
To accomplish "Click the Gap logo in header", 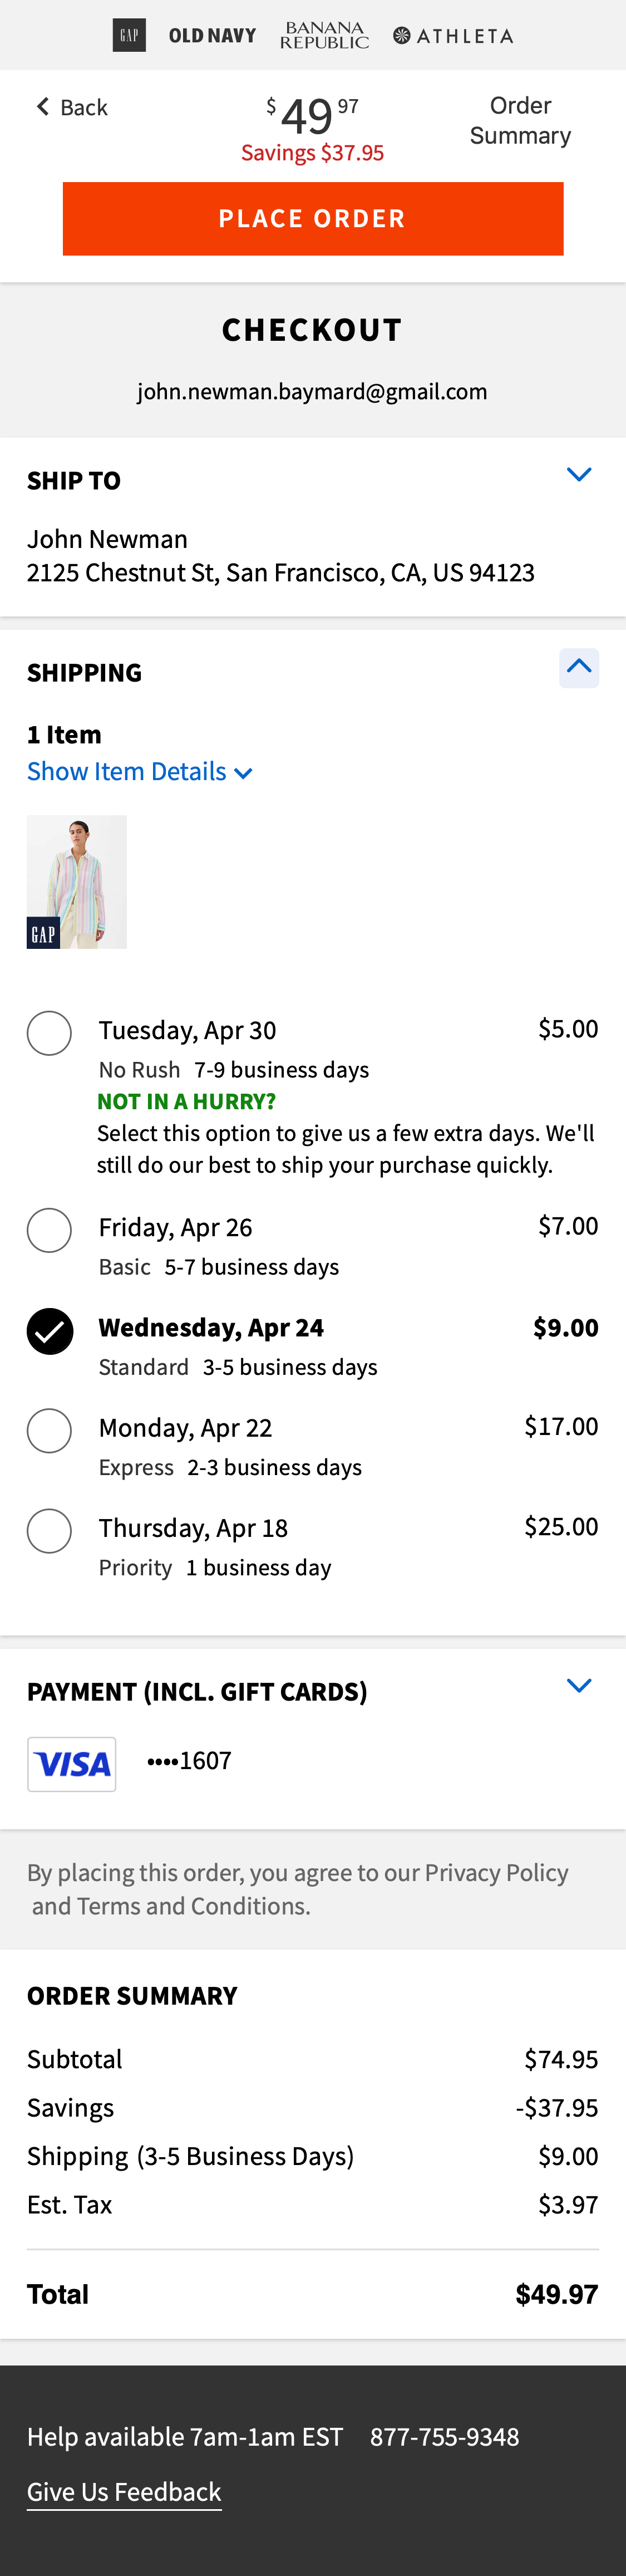I will click(129, 35).
